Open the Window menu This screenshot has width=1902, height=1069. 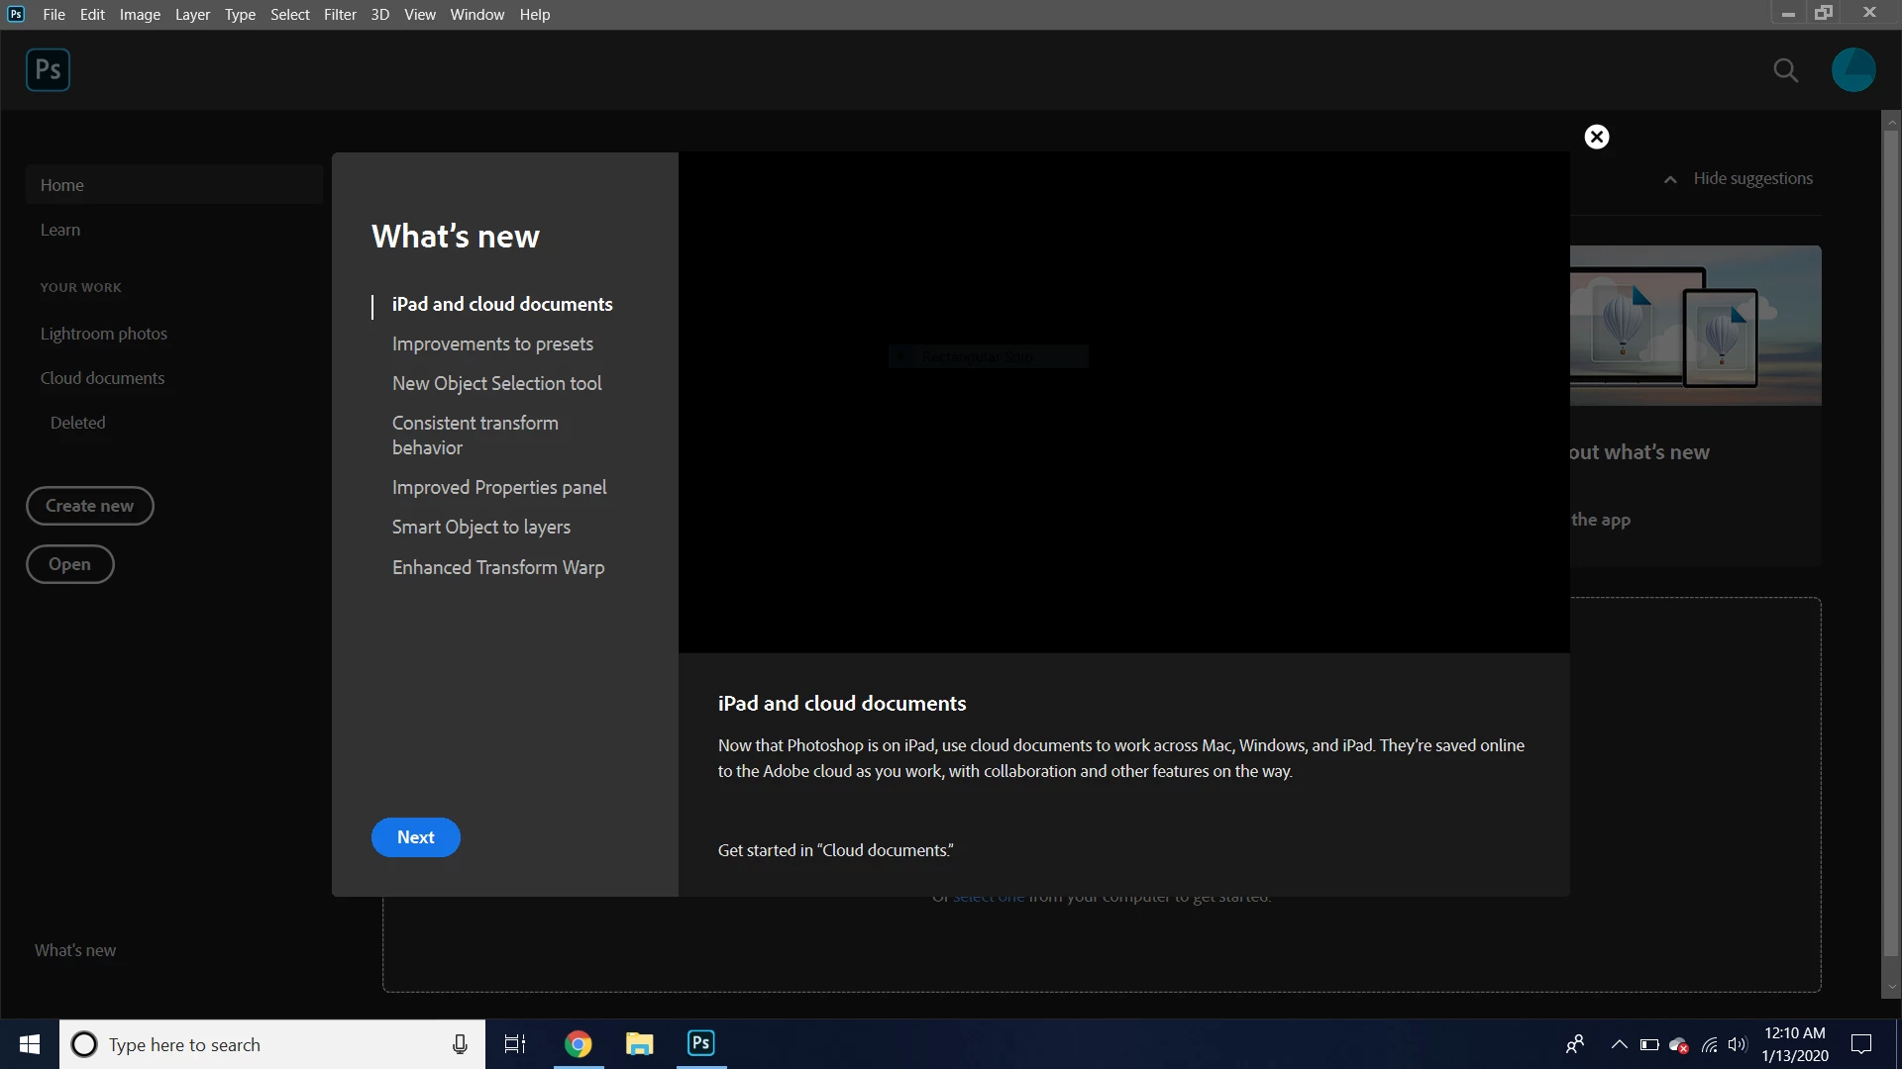[x=476, y=15]
